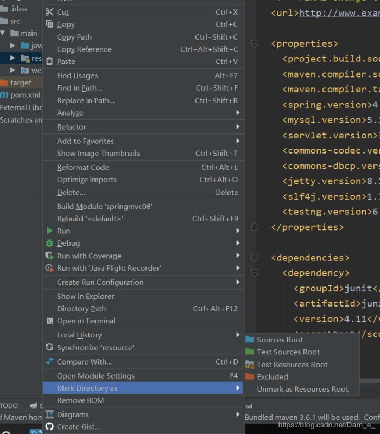The height and width of the screenshot is (434, 380).
Task: Fold the properties block in editor gutter
Action: tap(255, 43)
